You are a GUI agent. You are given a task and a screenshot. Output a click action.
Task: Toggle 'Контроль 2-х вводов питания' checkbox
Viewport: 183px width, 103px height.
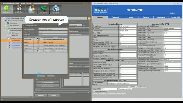128,58
